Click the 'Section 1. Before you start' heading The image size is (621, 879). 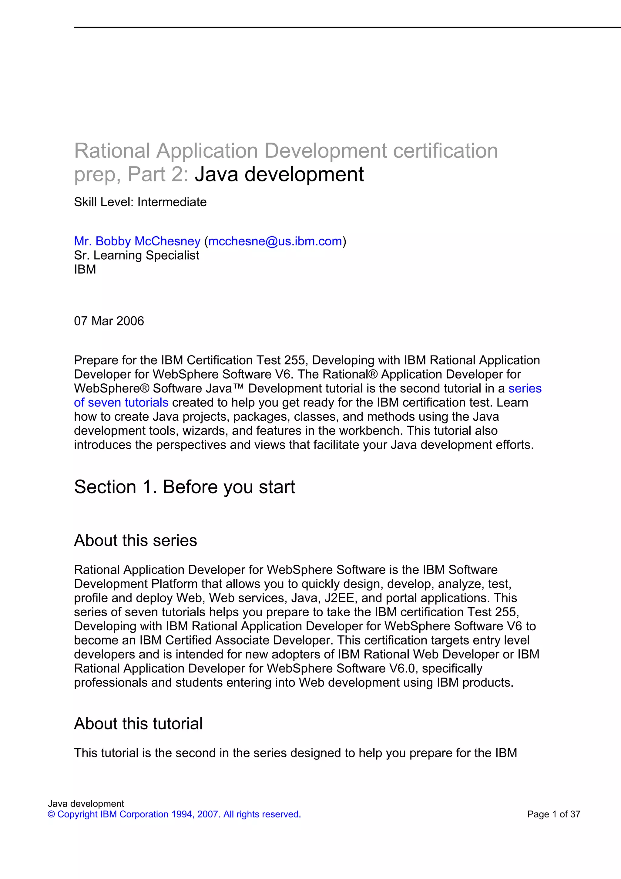(184, 487)
